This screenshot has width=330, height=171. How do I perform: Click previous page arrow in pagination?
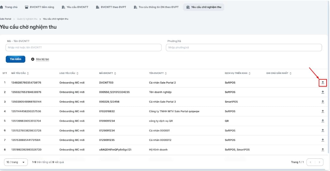tap(311, 162)
